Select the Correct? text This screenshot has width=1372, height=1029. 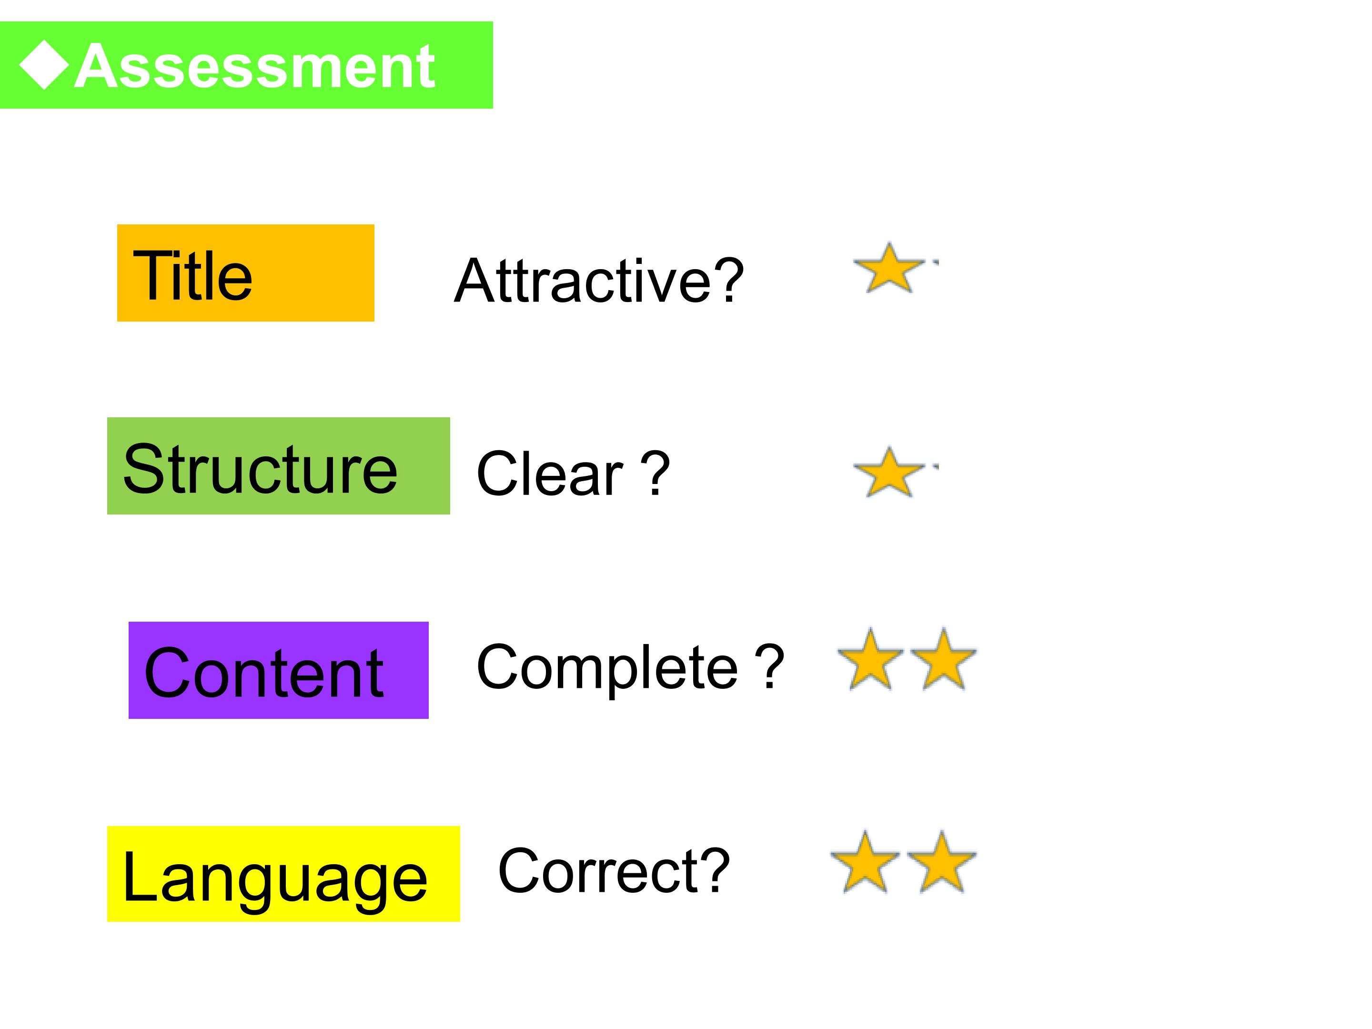[614, 871]
